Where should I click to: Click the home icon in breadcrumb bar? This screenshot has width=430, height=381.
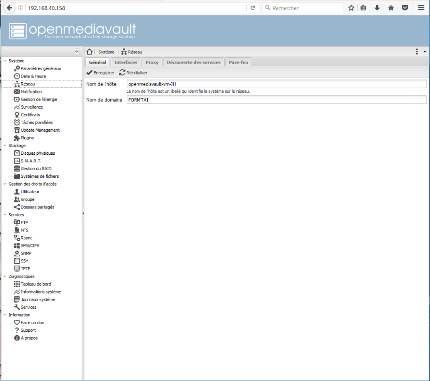point(89,51)
